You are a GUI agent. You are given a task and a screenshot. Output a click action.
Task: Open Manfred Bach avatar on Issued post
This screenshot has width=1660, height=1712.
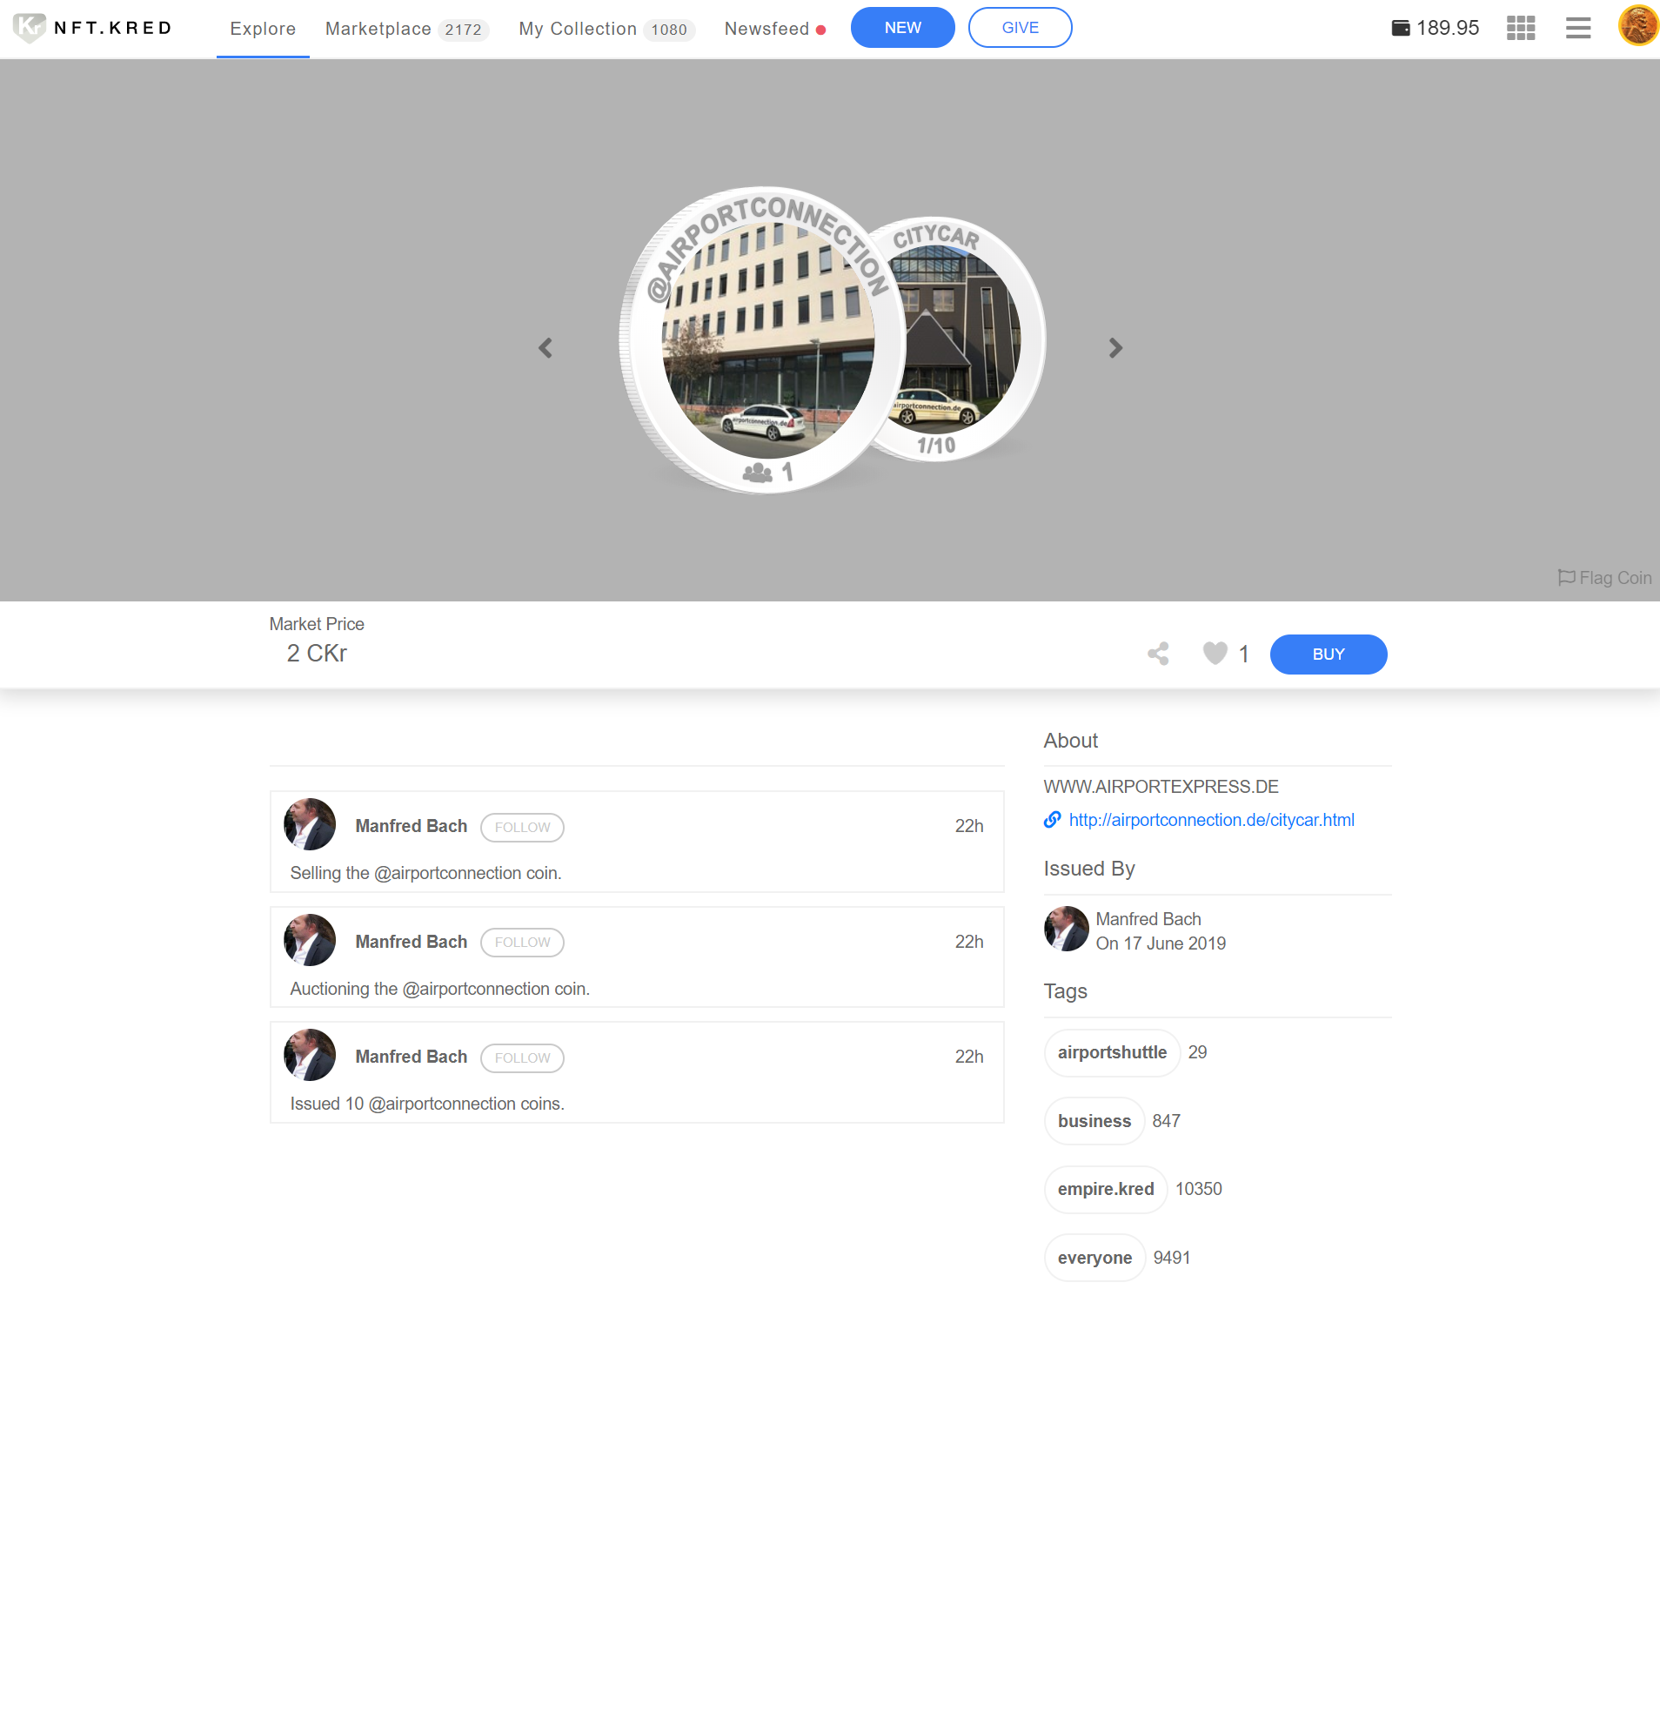309,1055
